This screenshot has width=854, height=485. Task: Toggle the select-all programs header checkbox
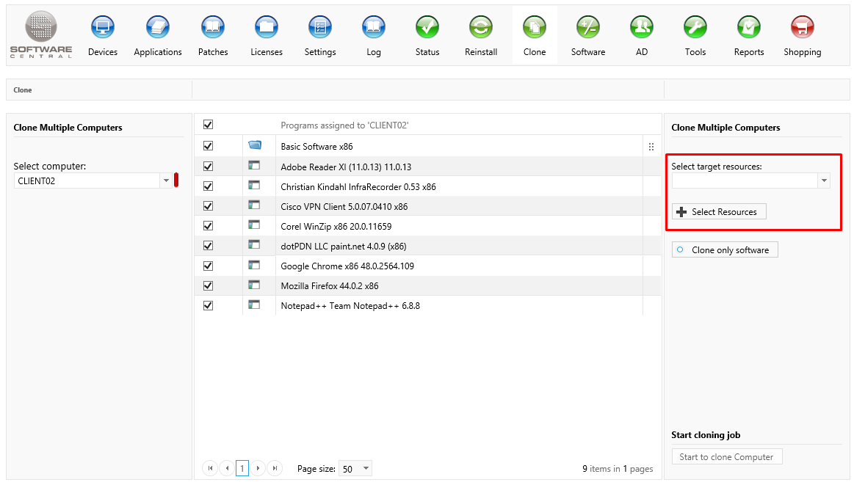(208, 125)
